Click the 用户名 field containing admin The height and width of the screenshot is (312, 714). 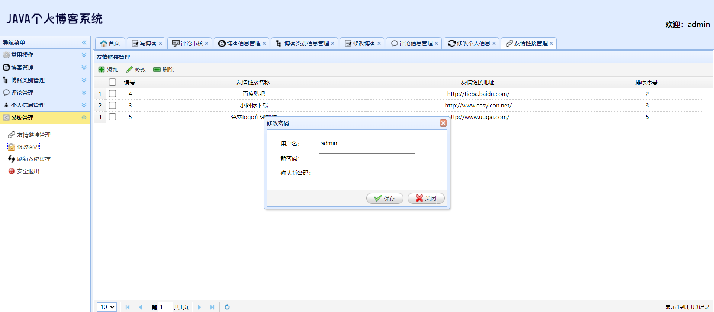point(367,144)
